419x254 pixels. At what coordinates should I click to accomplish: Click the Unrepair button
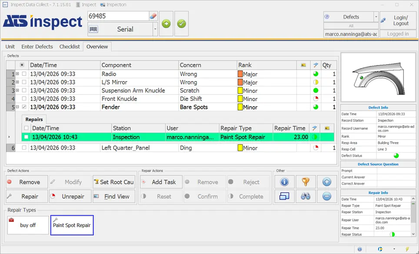(x=70, y=196)
